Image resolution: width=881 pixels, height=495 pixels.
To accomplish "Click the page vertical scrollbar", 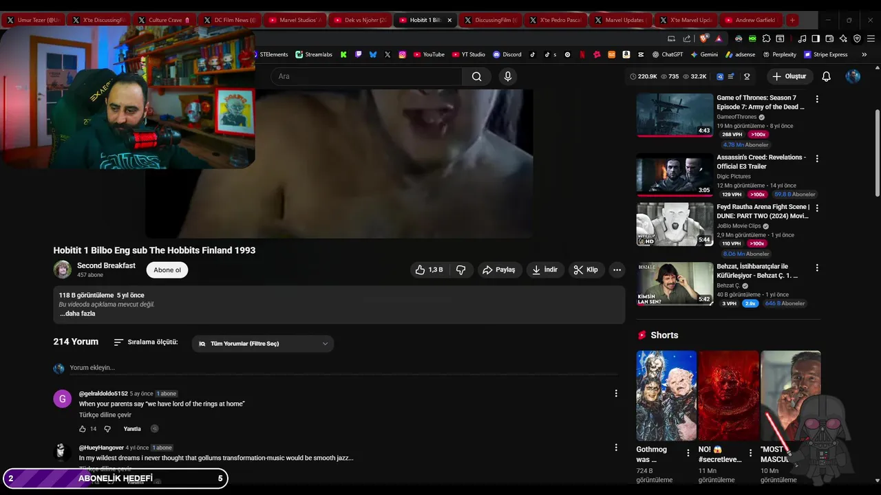I will 877,153.
